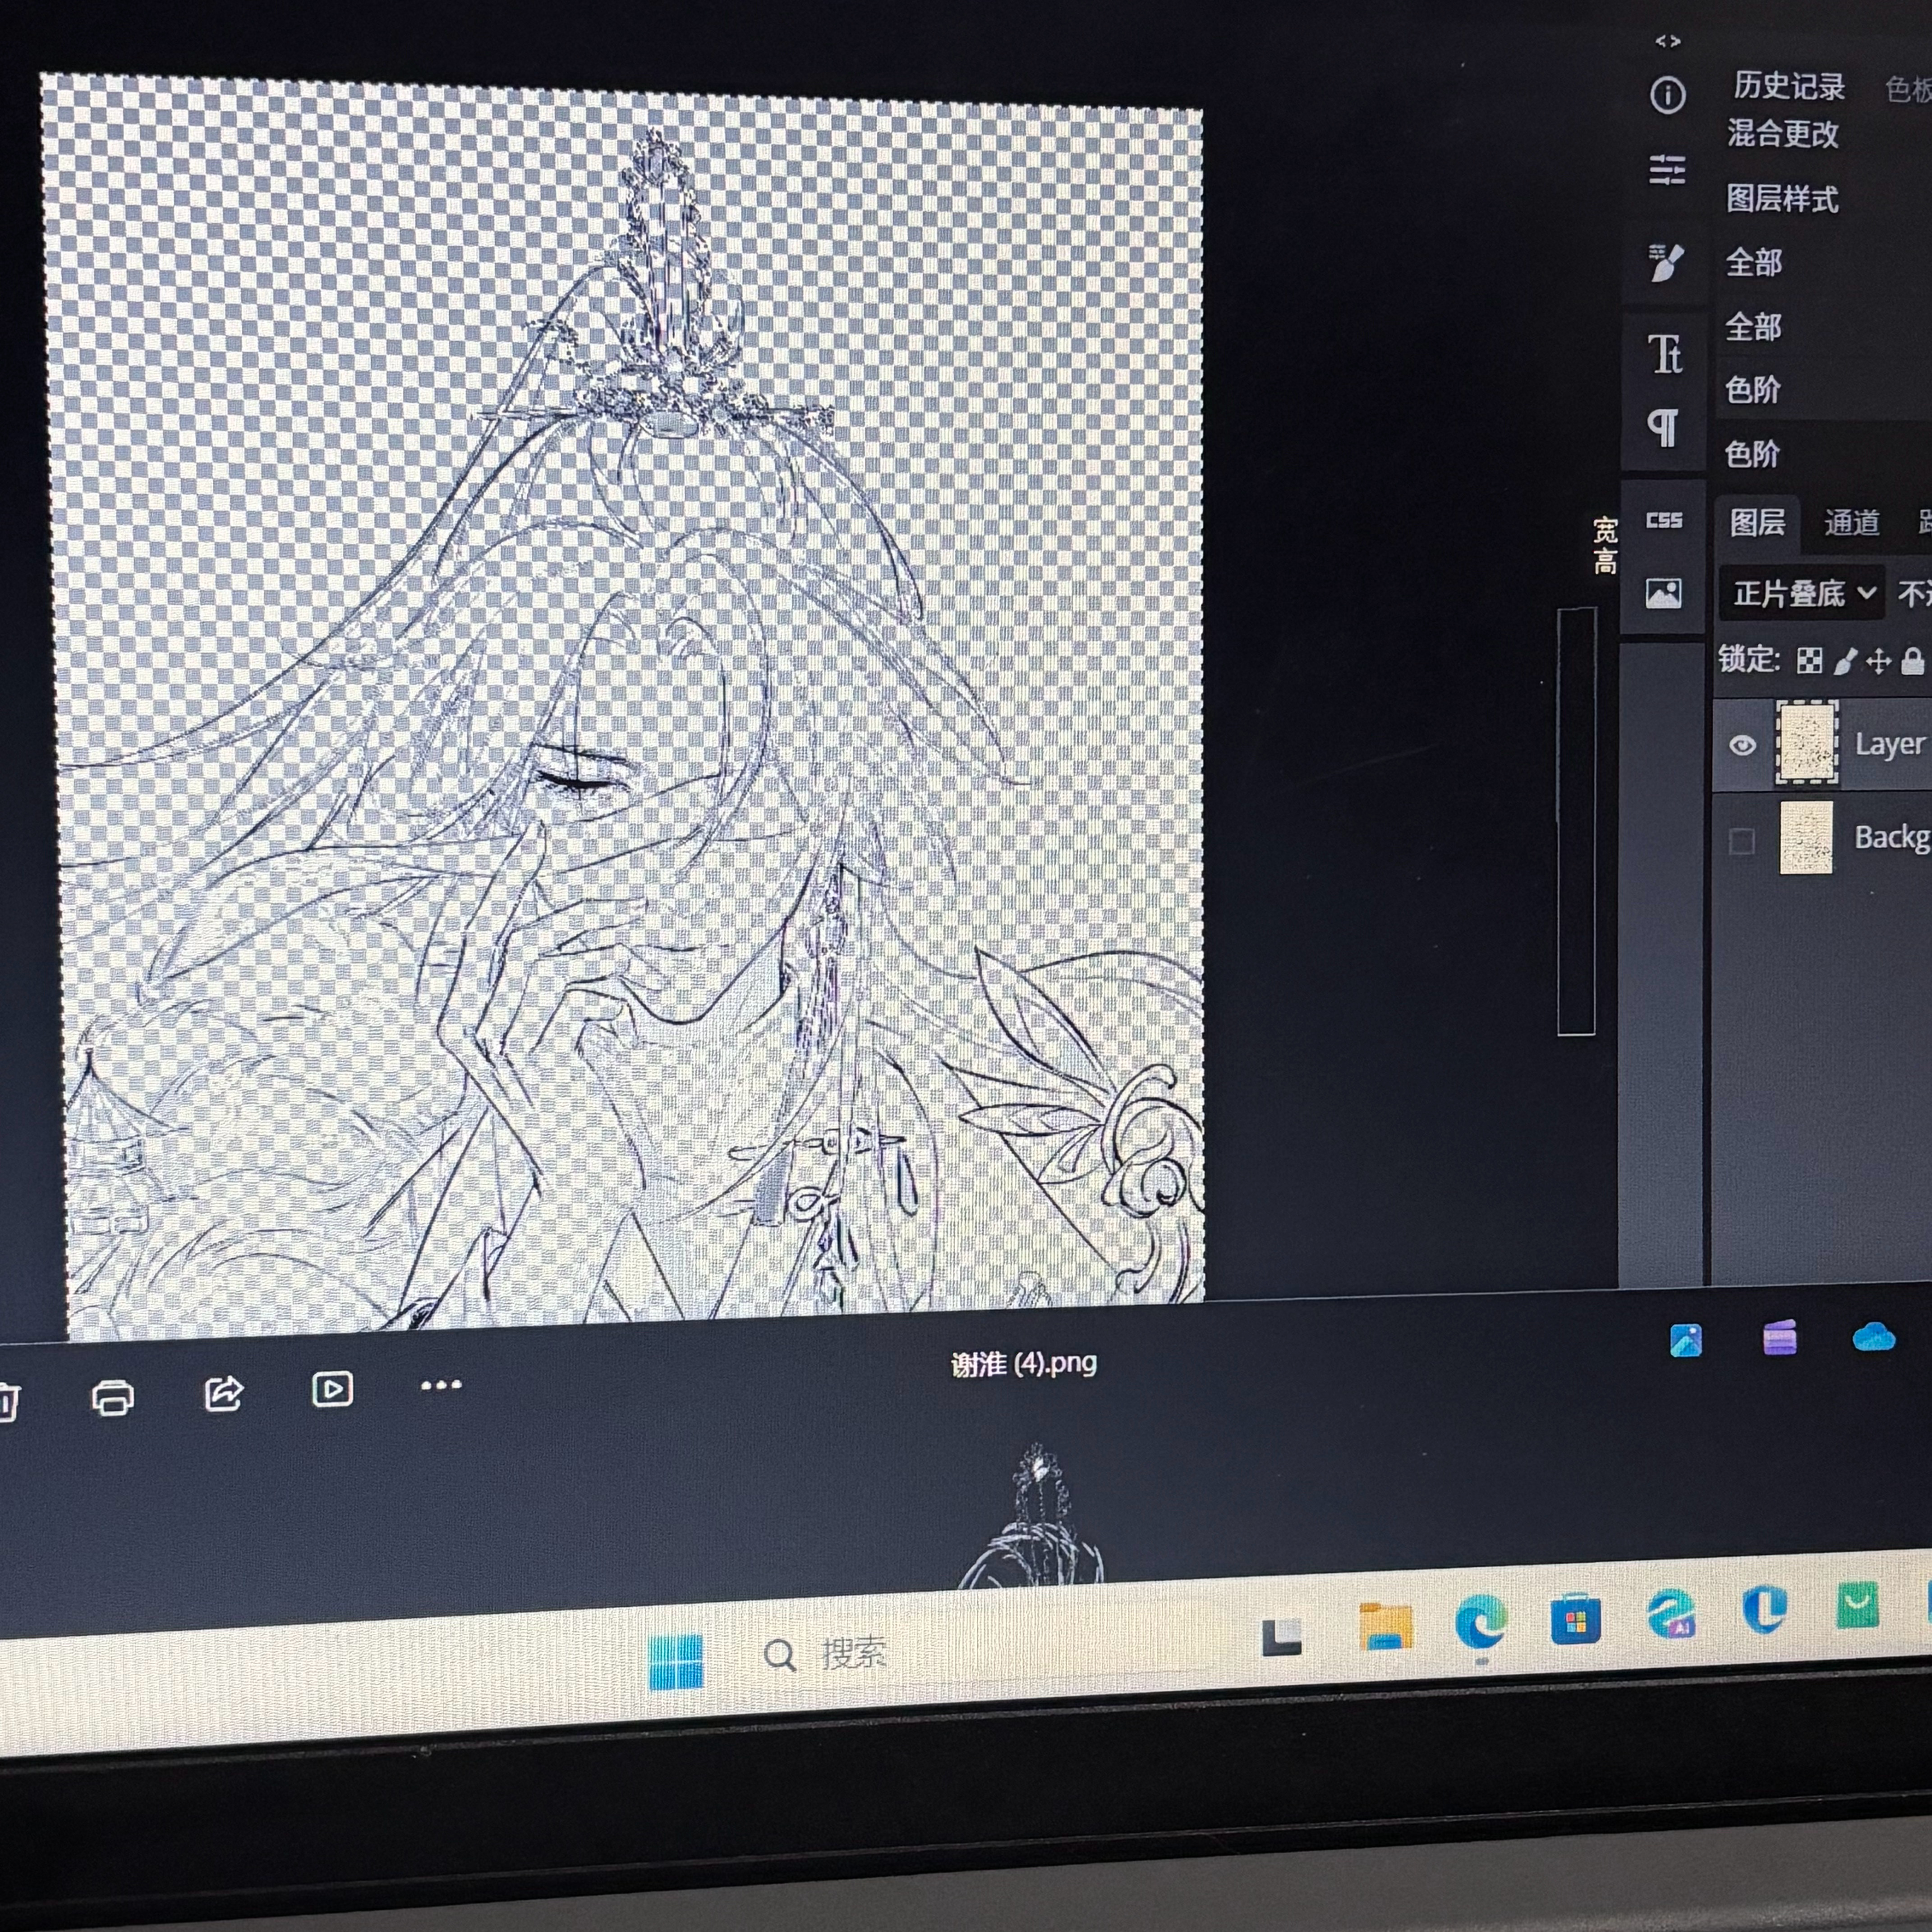Open the Brush settings panel icon
The width and height of the screenshot is (1932, 1932).
coord(1666,262)
